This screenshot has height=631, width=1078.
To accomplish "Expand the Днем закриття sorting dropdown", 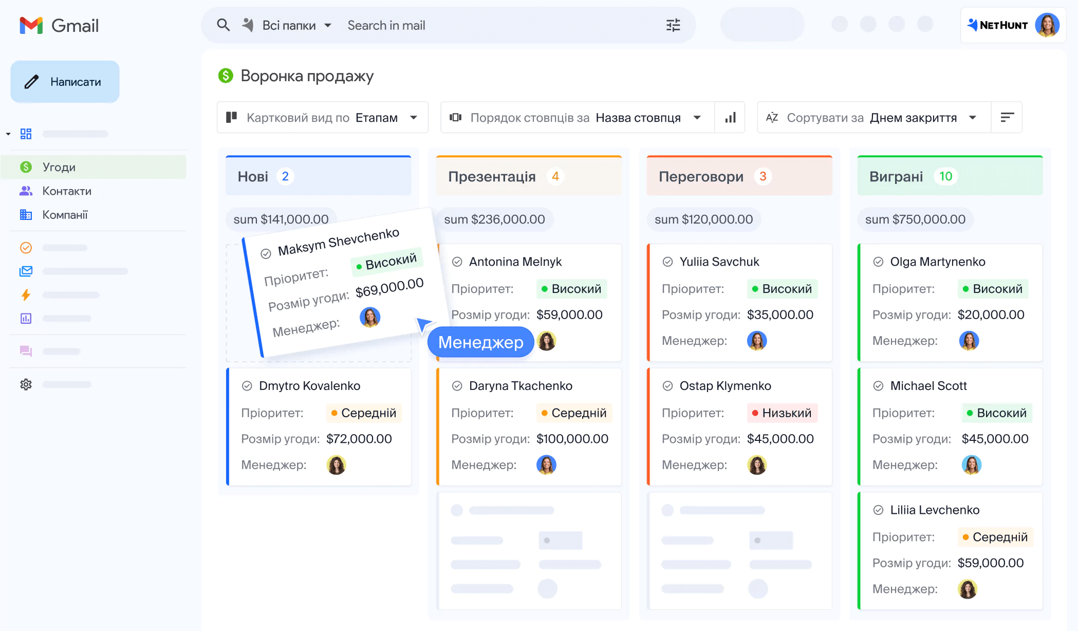I will [x=972, y=117].
